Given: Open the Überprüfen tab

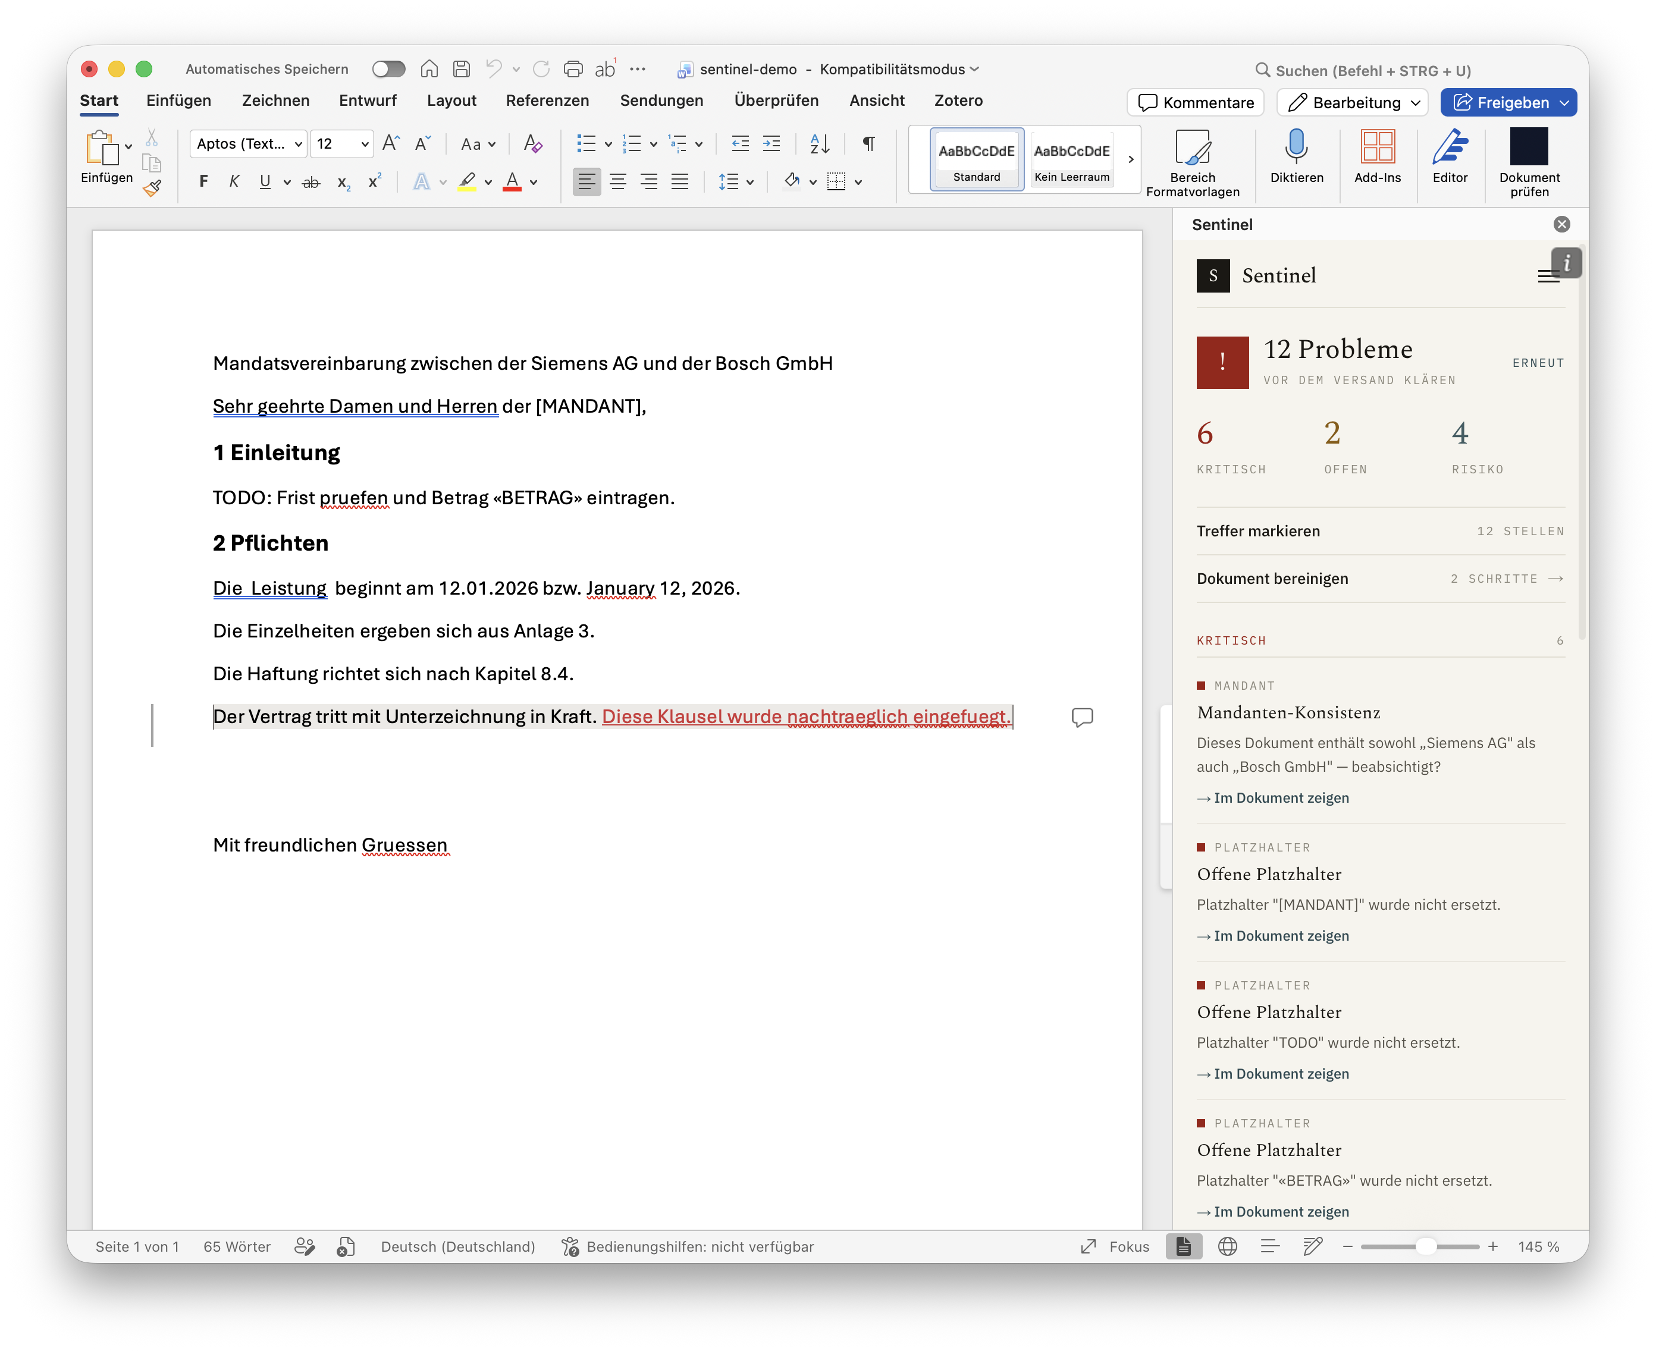Looking at the screenshot, I should tap(776, 100).
